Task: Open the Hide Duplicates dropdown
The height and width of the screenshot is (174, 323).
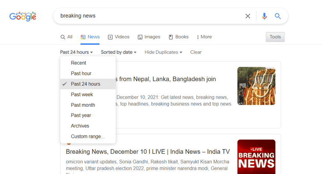Action: point(163,52)
